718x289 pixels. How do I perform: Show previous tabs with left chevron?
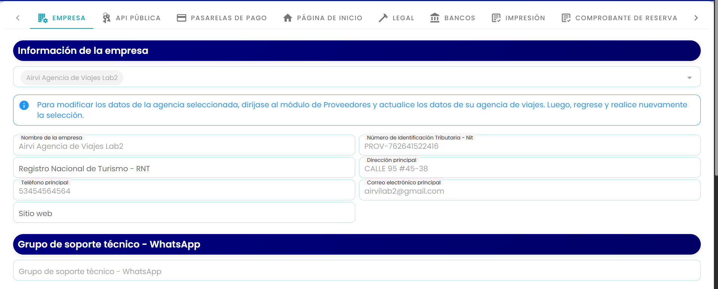18,18
